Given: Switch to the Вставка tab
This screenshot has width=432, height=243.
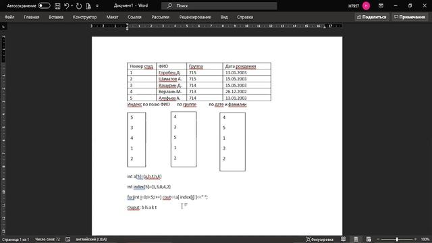Looking at the screenshot, I should [x=56, y=17].
